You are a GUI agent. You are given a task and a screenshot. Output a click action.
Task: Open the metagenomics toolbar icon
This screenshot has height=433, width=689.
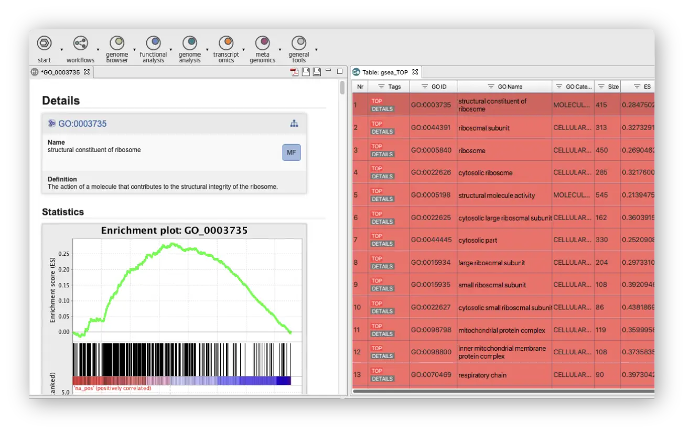[262, 43]
